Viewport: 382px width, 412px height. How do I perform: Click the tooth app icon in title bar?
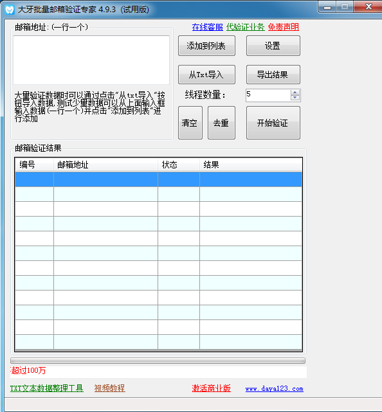(10, 10)
